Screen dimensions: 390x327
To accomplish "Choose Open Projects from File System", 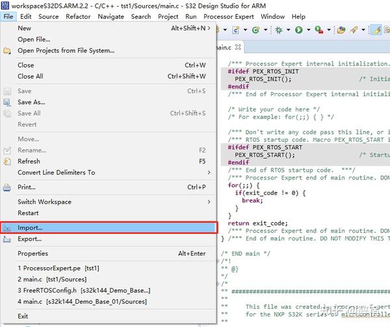I will tap(65, 51).
